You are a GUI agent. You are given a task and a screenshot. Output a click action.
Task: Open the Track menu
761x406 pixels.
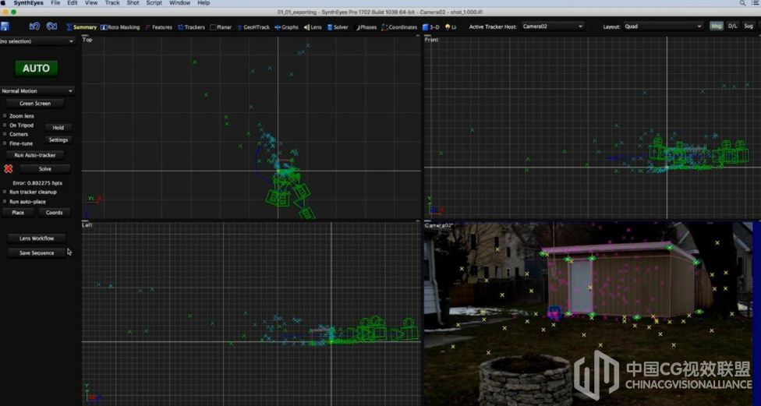click(x=112, y=3)
